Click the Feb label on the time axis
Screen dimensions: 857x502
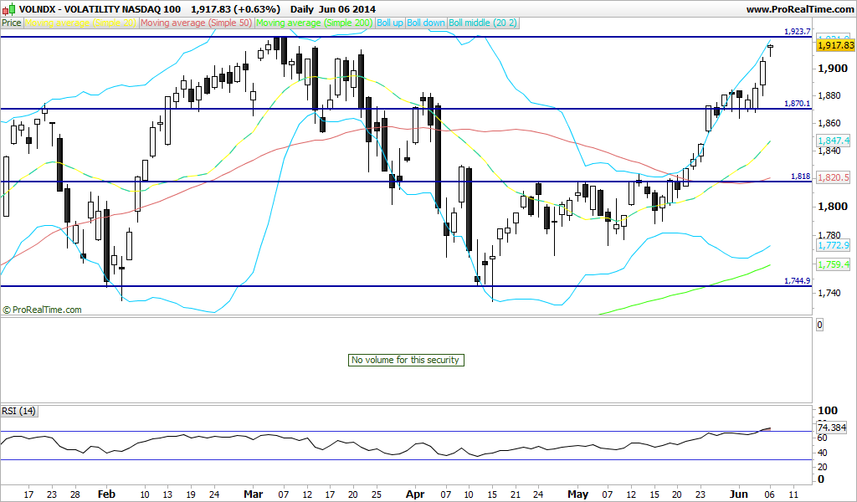(x=106, y=494)
